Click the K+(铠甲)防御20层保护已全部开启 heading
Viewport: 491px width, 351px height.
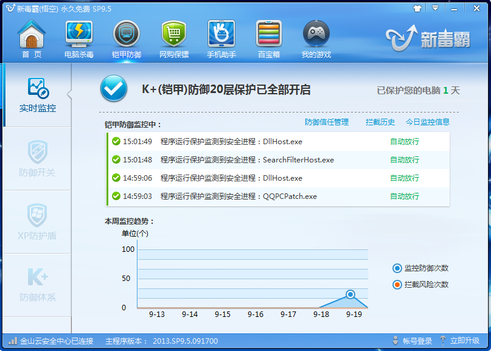pyautogui.click(x=226, y=89)
